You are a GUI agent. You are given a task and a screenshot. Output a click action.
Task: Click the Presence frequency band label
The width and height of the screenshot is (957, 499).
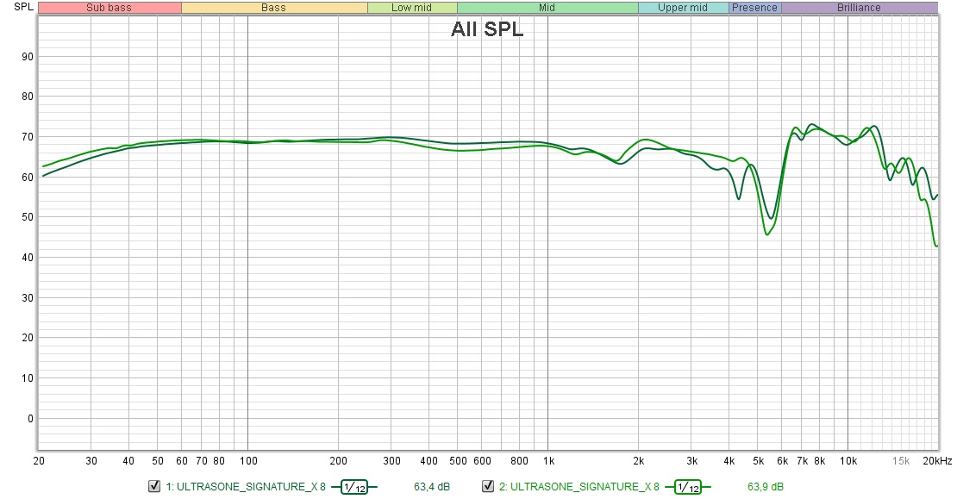click(754, 7)
